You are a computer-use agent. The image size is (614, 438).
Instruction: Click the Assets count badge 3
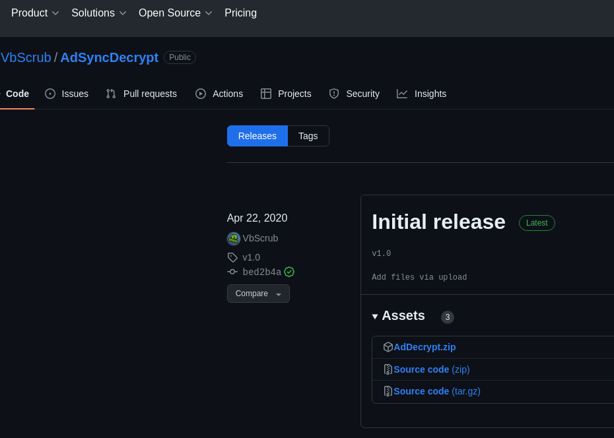coord(448,317)
